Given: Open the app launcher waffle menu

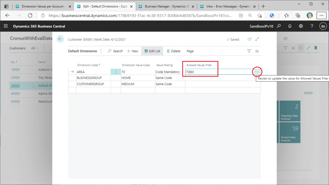Looking at the screenshot, I should tap(6, 26).
